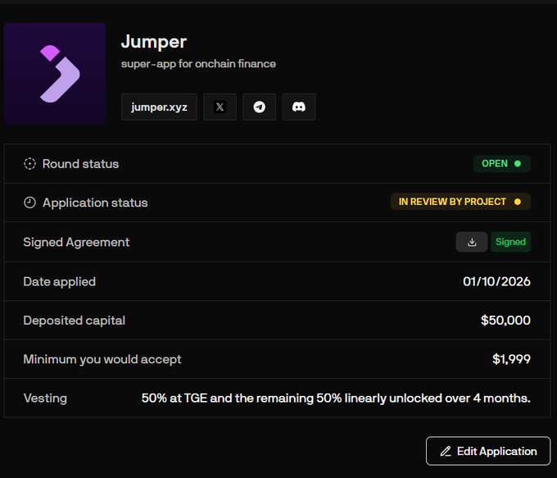Click the Application status clock icon
This screenshot has height=478, width=557.
(29, 203)
